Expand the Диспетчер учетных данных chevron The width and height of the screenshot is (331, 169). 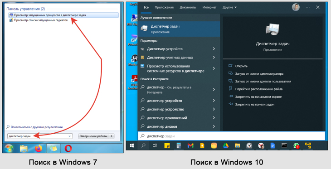click(214, 58)
